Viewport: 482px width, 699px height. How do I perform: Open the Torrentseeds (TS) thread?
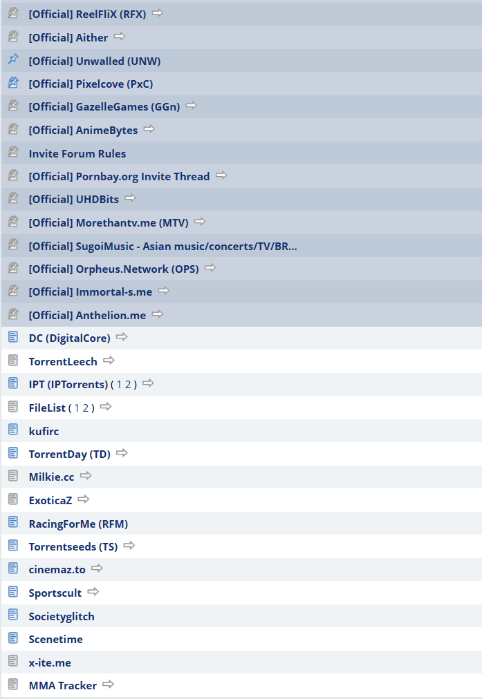point(73,546)
